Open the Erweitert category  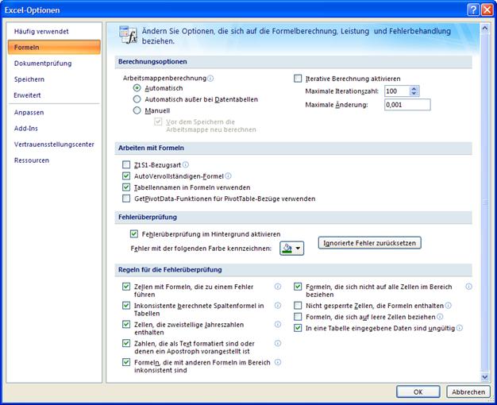tap(28, 95)
